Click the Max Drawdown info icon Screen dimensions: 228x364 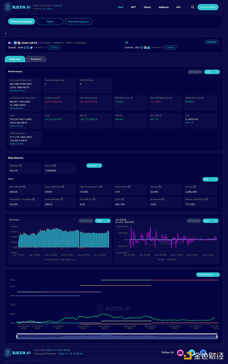101,187
